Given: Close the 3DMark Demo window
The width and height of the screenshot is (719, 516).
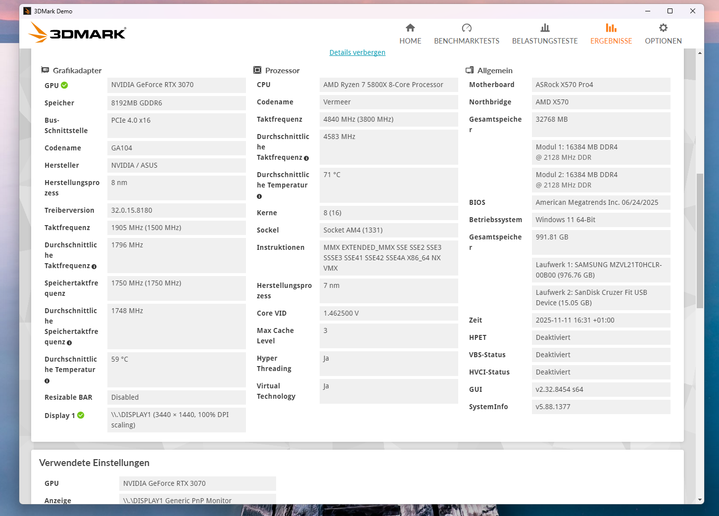Looking at the screenshot, I should [693, 11].
